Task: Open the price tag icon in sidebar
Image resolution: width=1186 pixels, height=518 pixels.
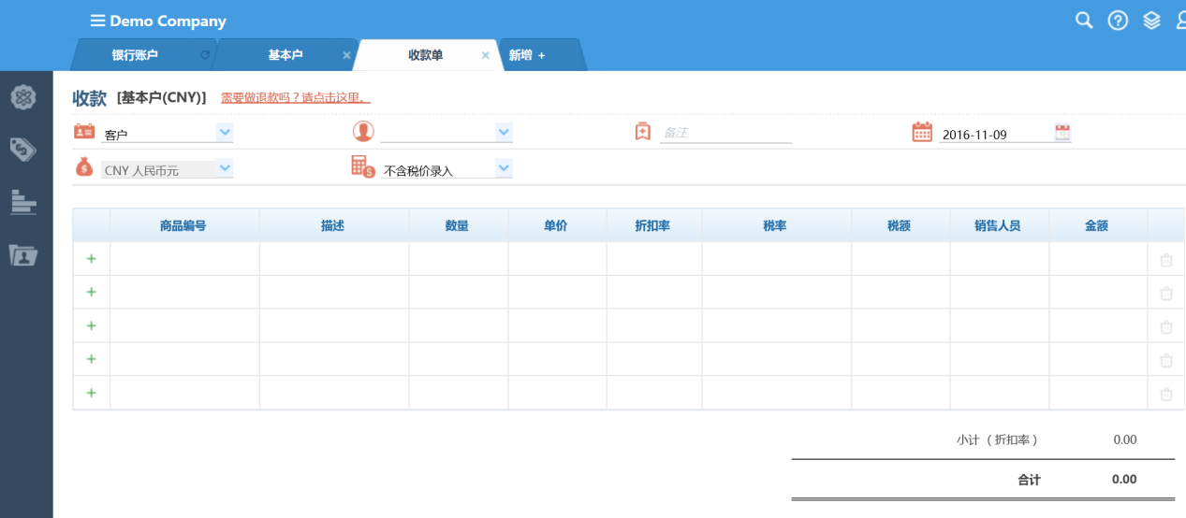Action: tap(23, 149)
